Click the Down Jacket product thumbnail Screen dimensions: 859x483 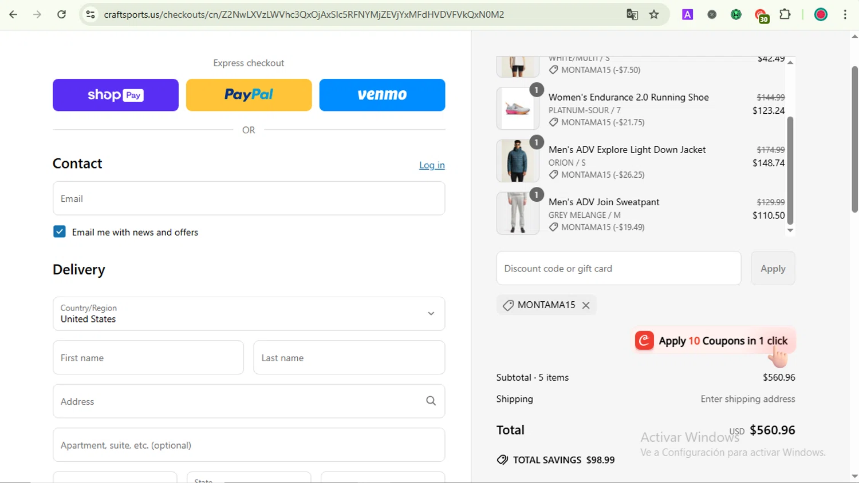pyautogui.click(x=518, y=161)
